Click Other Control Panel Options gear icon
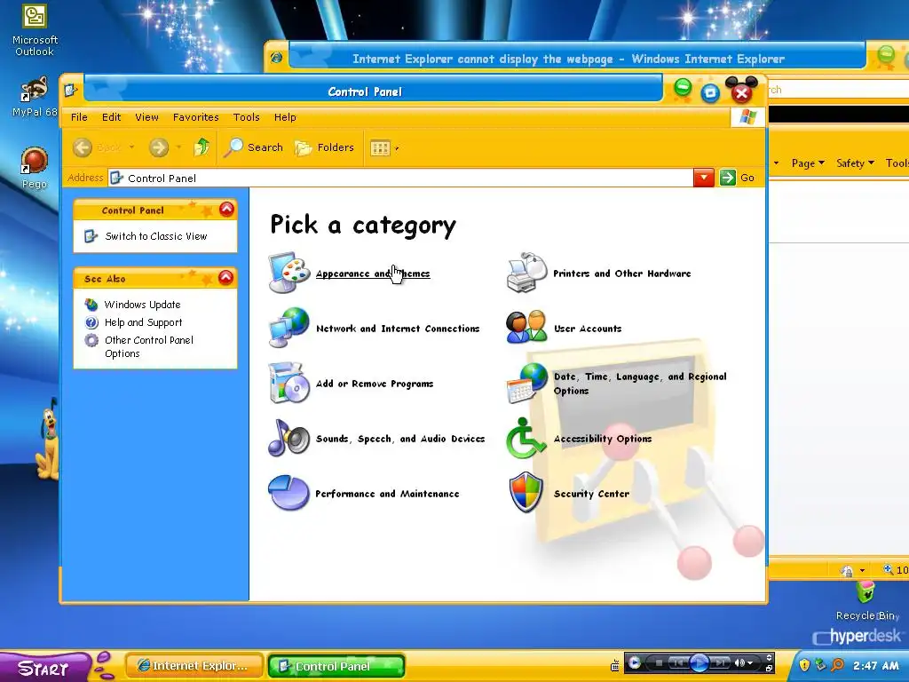 (x=91, y=340)
